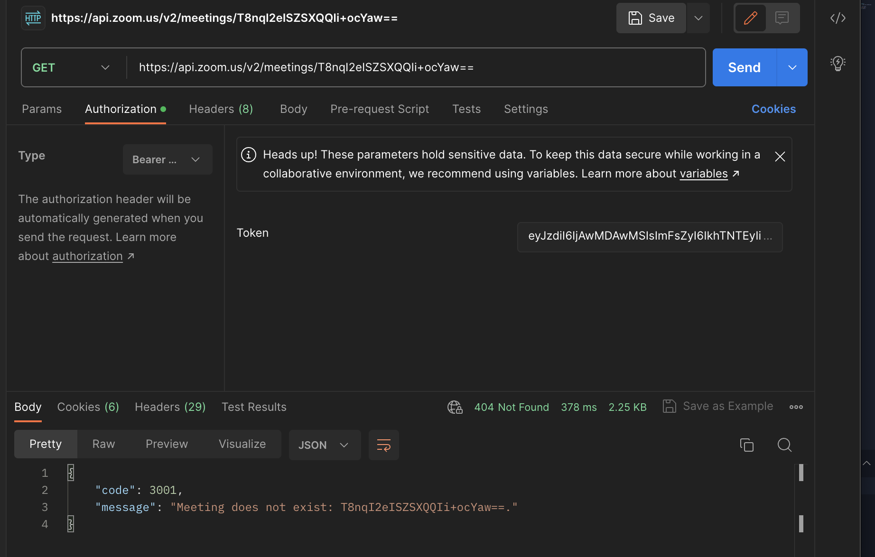Select the Authorization tab

pos(125,109)
